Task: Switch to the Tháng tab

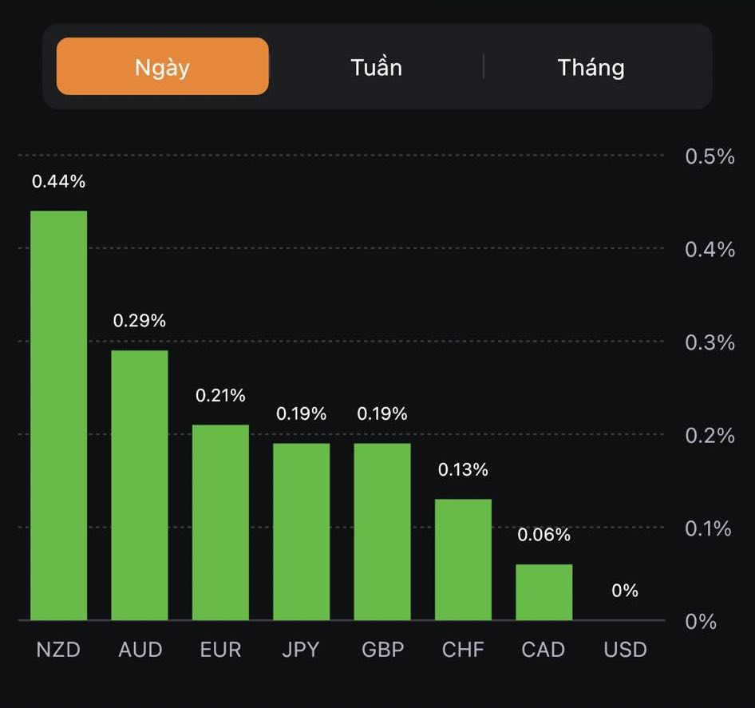Action: click(591, 67)
